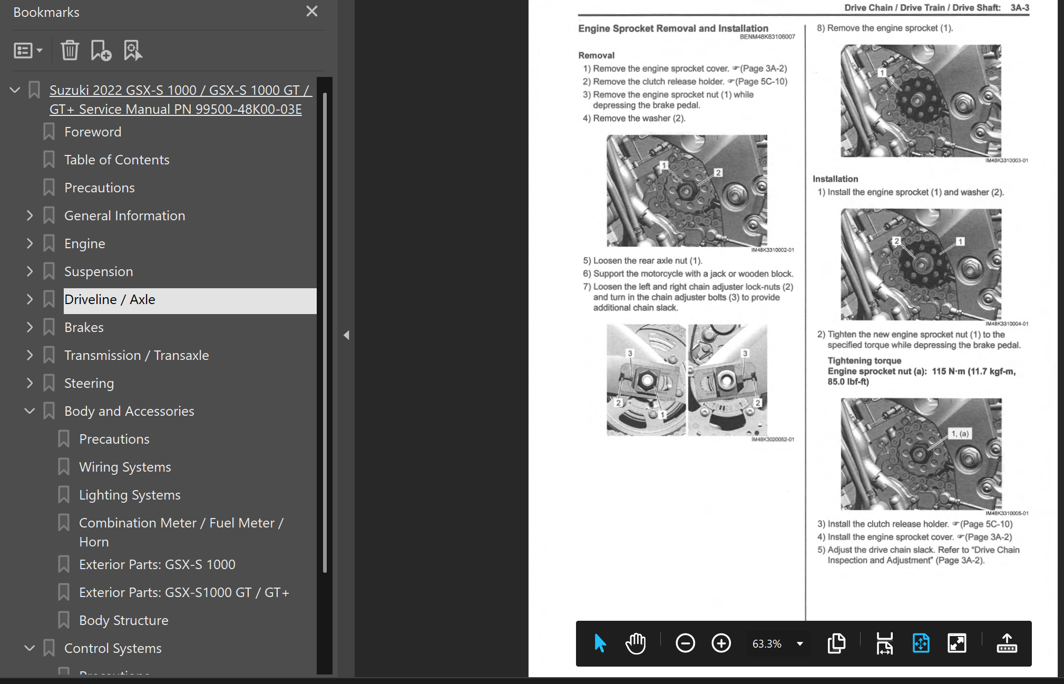This screenshot has width=1064, height=684.
Task: Open Exterior Parts: GSX-S 1000 bookmark
Action: click(157, 564)
